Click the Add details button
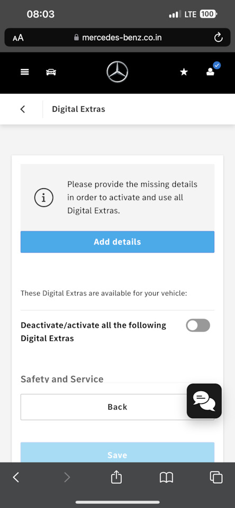Viewport: 235px width, 508px height. coord(118,242)
